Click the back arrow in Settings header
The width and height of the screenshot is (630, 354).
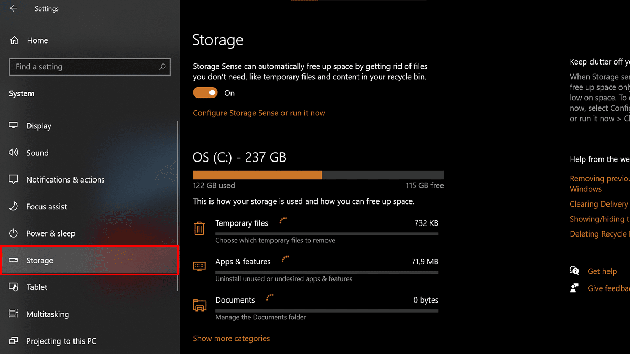[x=14, y=9]
